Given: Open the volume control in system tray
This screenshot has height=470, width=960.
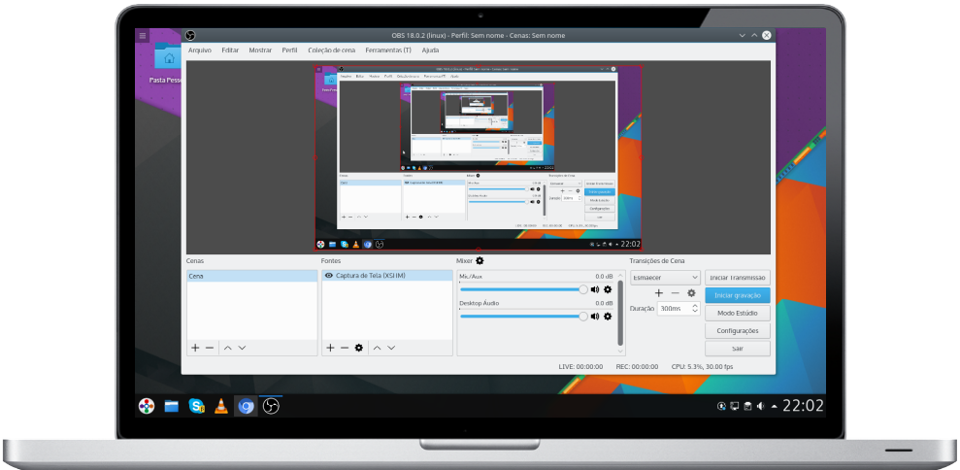Looking at the screenshot, I should (x=760, y=406).
